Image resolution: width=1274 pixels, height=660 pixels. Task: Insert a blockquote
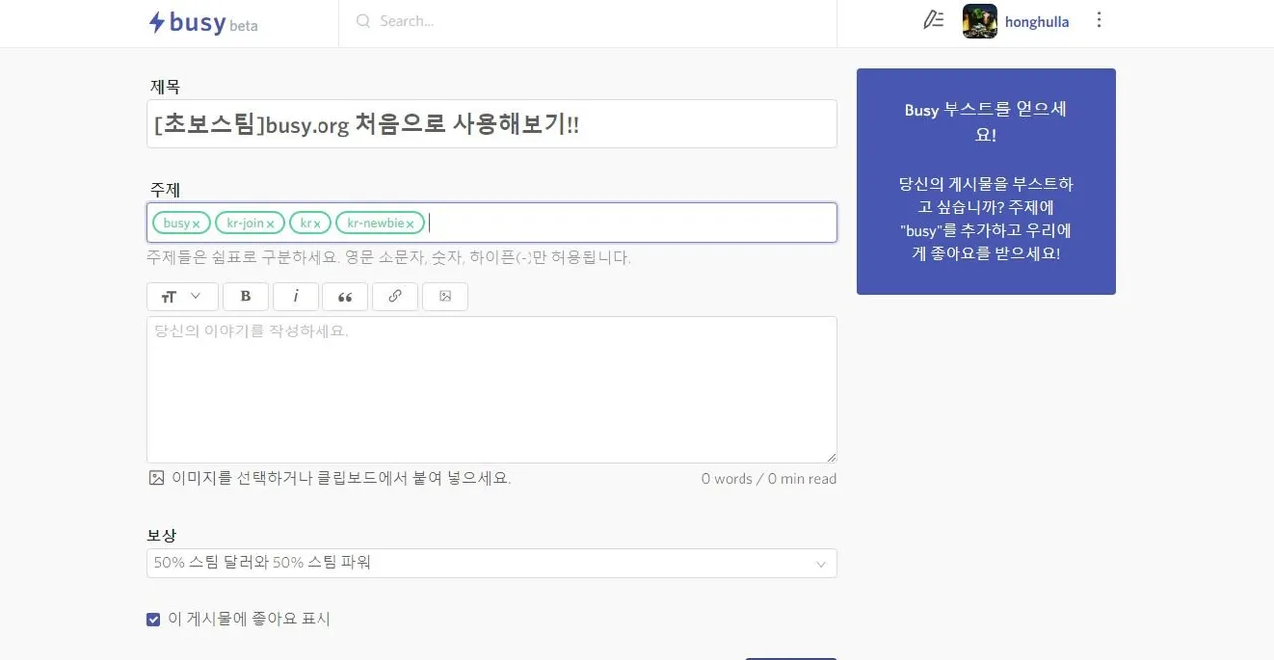point(345,297)
